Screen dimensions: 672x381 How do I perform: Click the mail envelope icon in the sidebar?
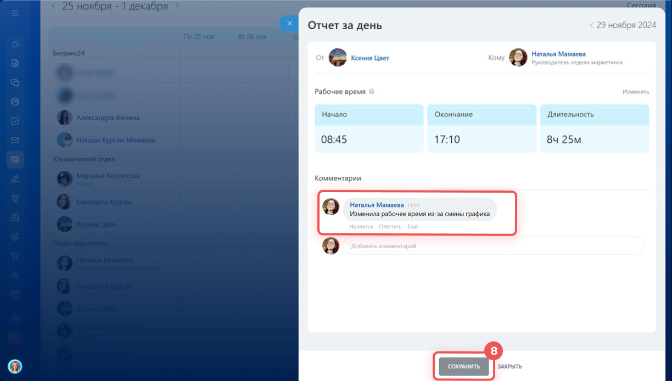tap(15, 141)
